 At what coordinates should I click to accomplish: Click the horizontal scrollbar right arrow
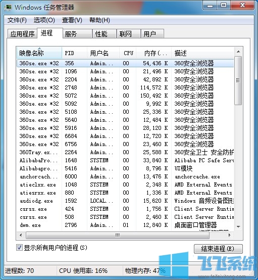(230, 235)
